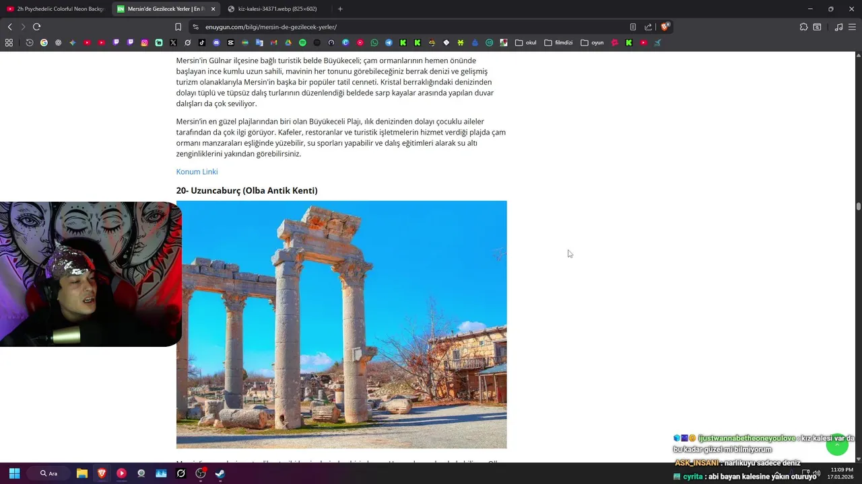Open the Windows Start menu
Viewport: 862px width, 484px height.
coord(14,473)
